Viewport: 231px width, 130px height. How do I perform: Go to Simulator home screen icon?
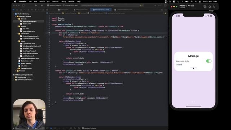coord(210,6)
